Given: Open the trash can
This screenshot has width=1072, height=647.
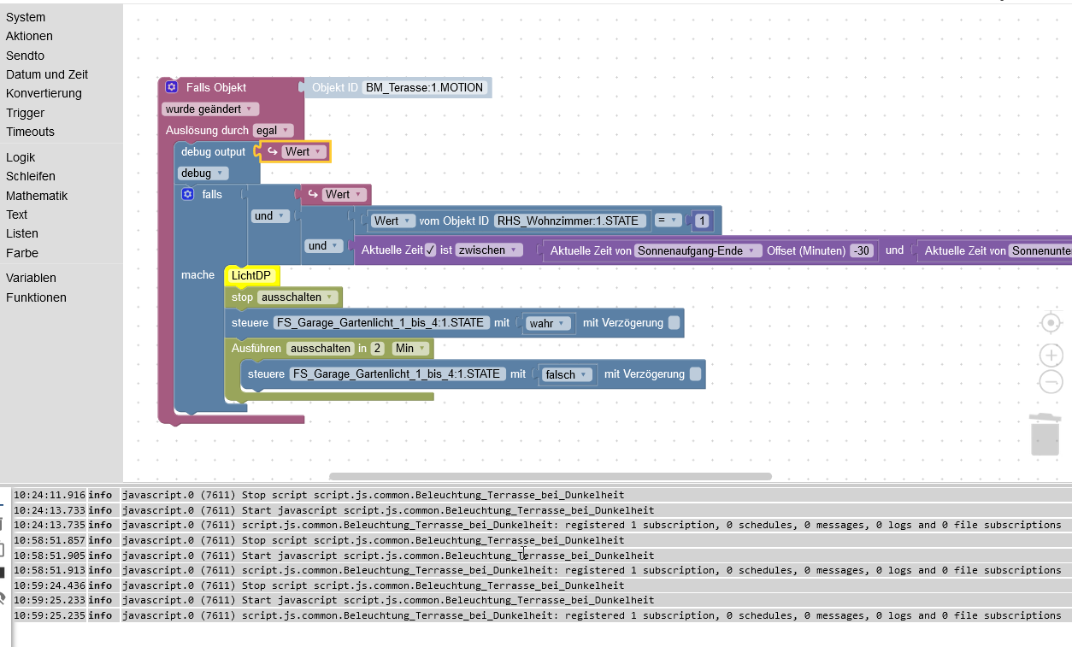Looking at the screenshot, I should (x=1045, y=434).
